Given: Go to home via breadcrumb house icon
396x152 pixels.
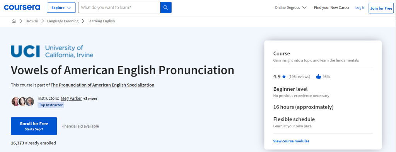Looking at the screenshot, I should [x=14, y=21].
